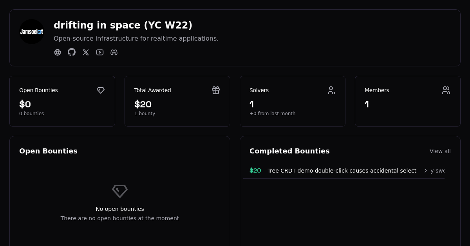
Task: Open the company website via globe icon
Action: coord(58,52)
